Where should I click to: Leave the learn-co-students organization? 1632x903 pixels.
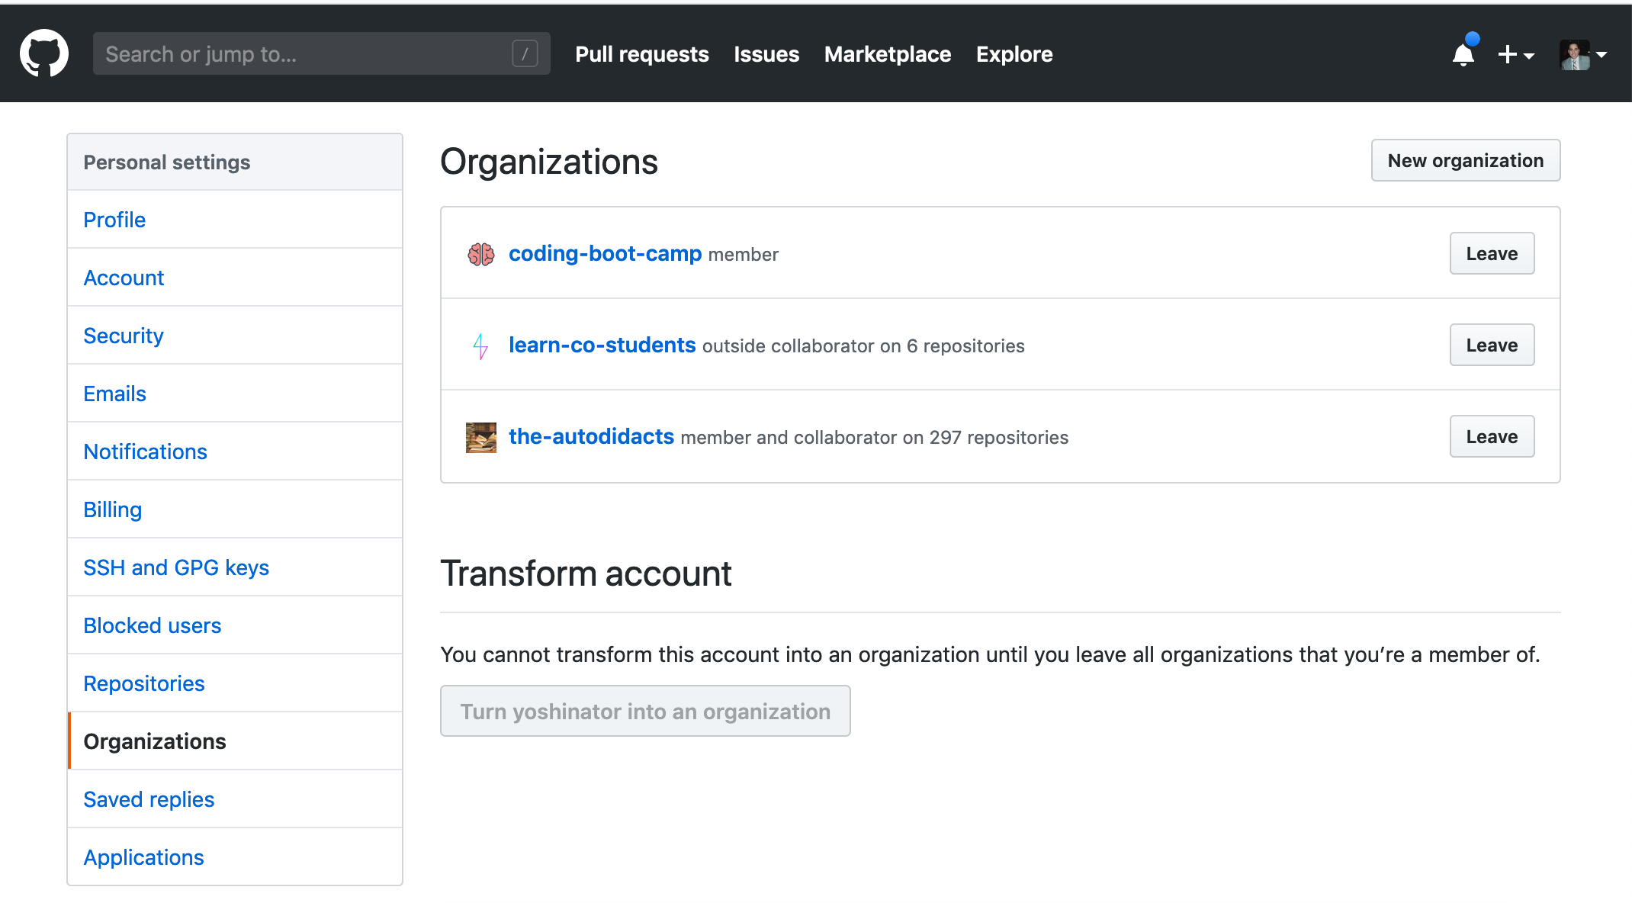pos(1491,345)
